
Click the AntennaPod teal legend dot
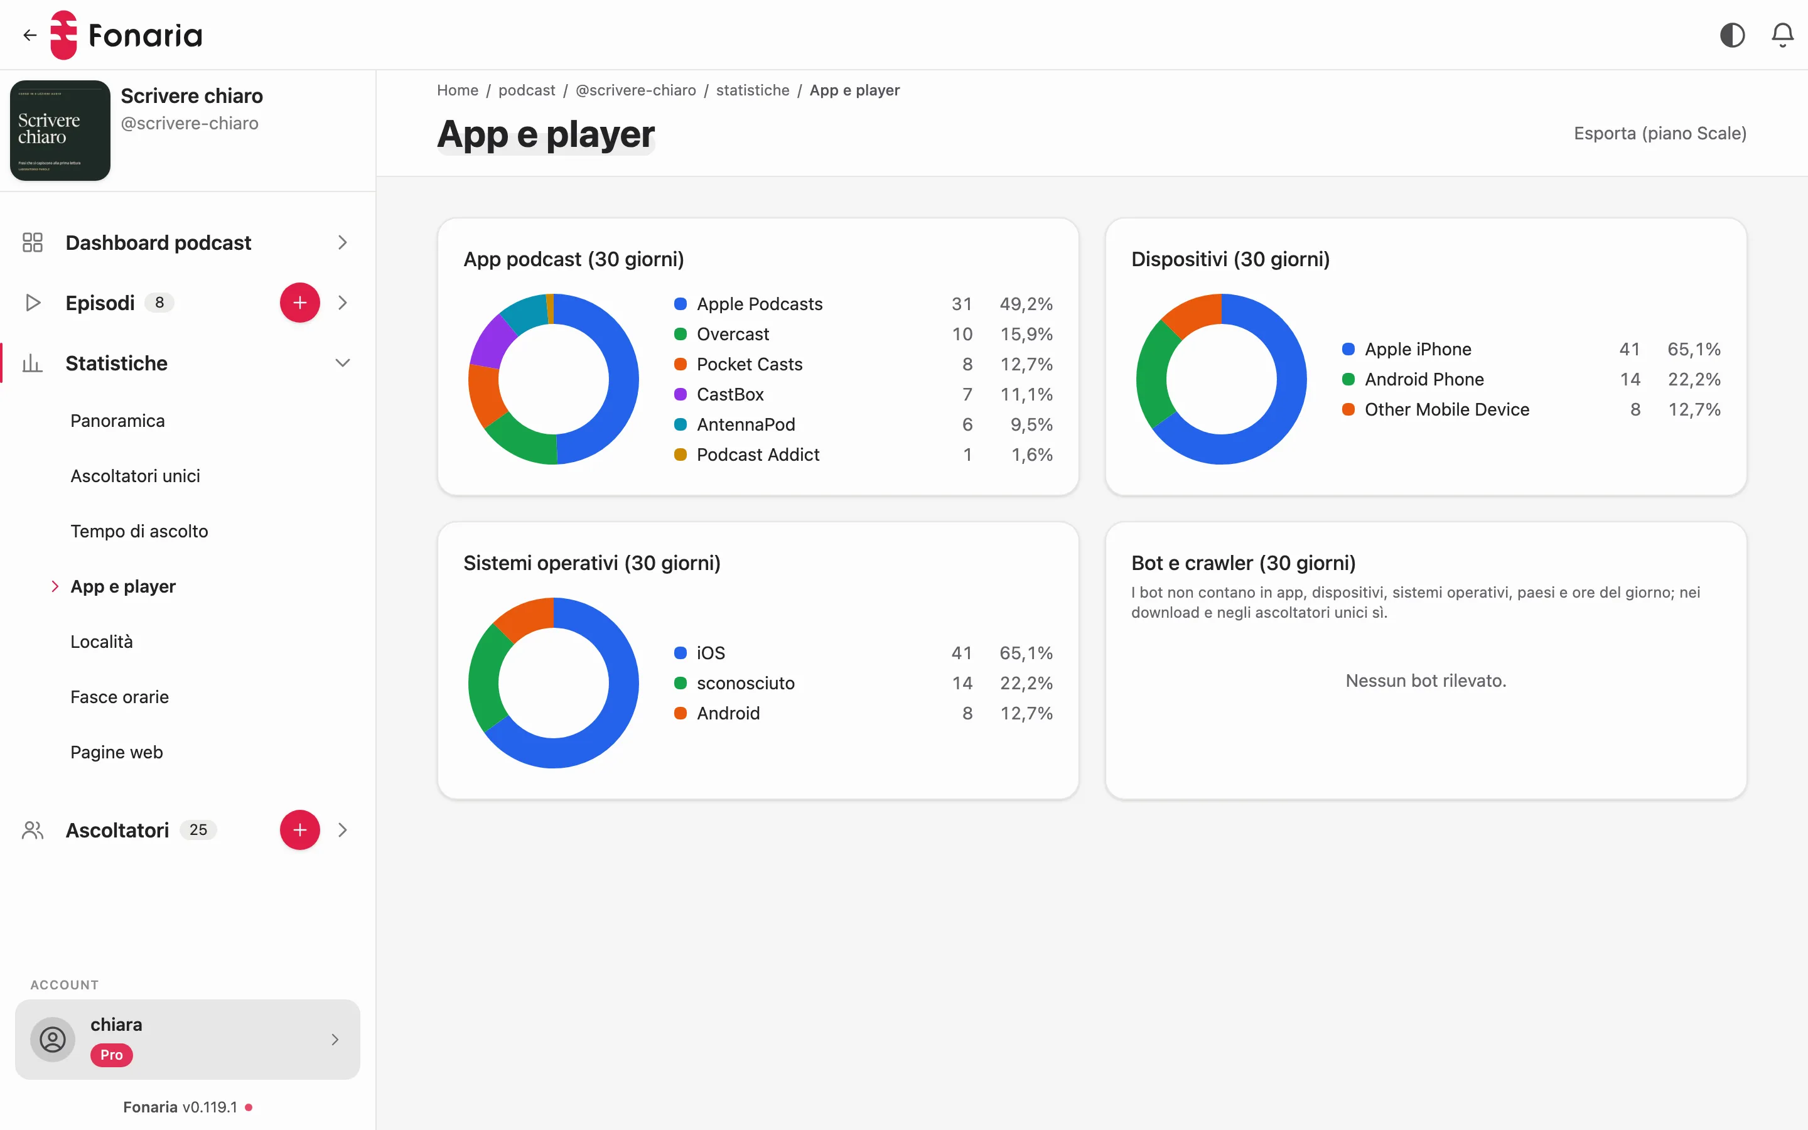click(x=681, y=424)
